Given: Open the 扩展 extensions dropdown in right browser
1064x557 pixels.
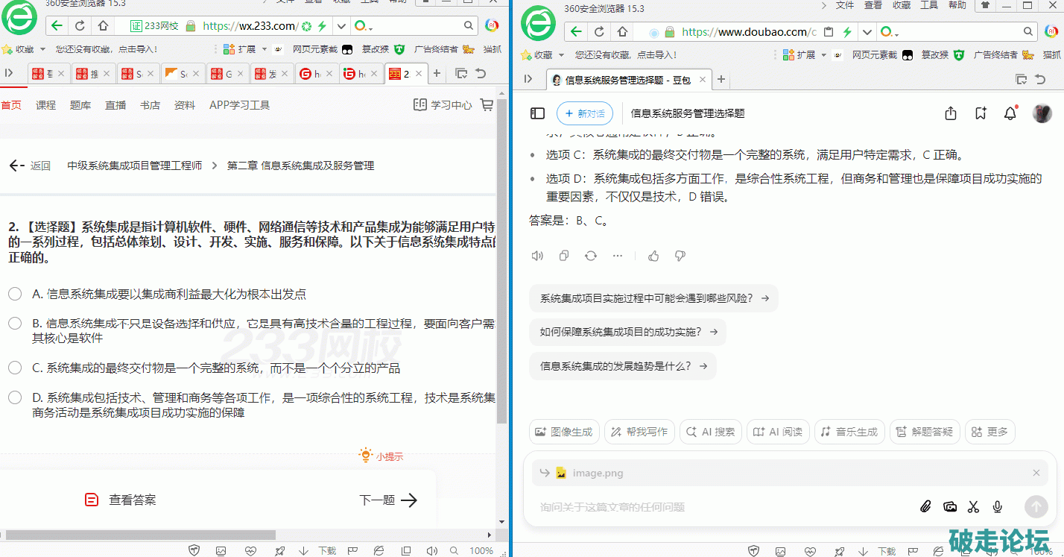Looking at the screenshot, I should pyautogui.click(x=823, y=55).
